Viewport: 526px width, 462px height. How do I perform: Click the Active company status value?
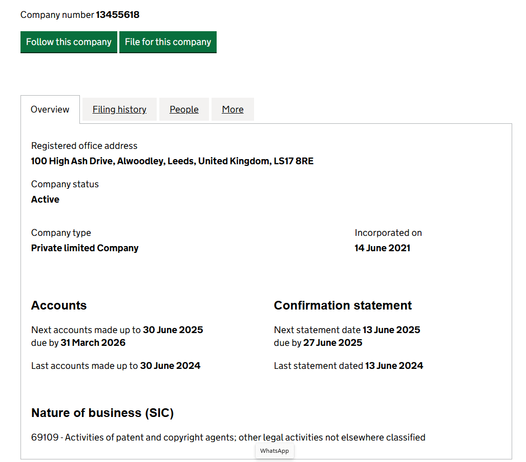click(x=45, y=200)
